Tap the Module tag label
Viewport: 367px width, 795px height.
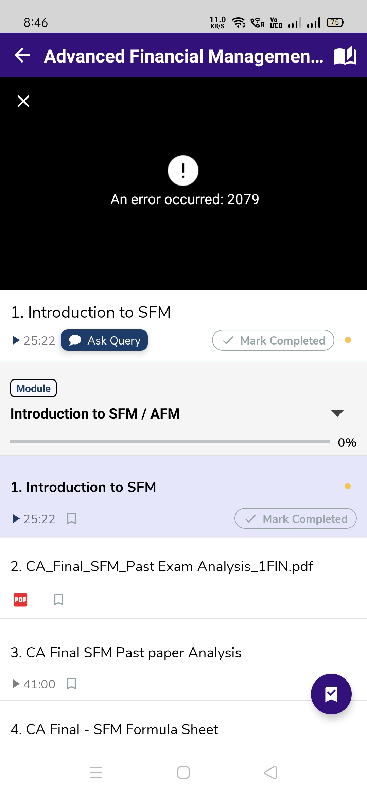click(x=33, y=388)
